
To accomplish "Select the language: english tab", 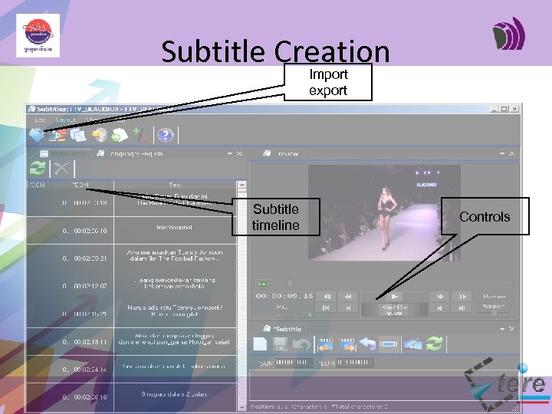I will [132, 154].
